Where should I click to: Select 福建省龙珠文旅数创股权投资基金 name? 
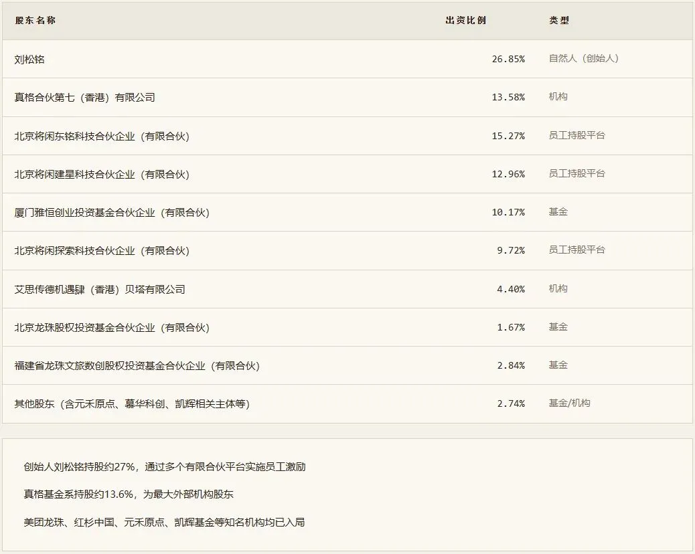tap(137, 365)
